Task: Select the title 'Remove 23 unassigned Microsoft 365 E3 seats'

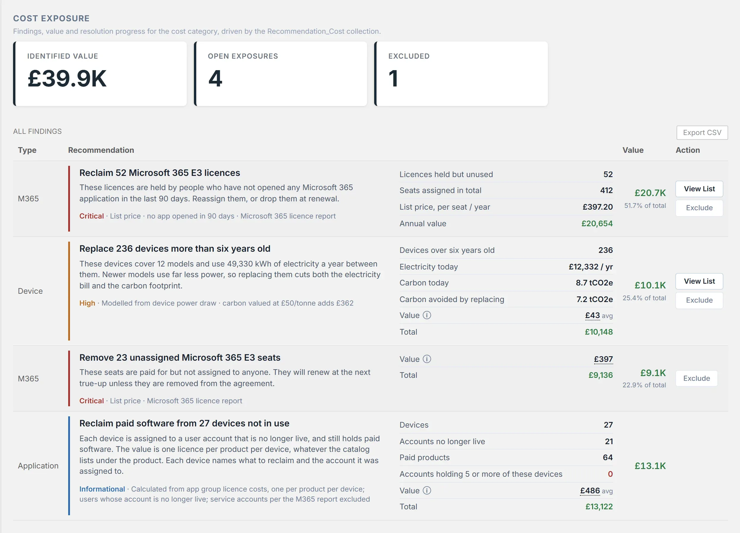Action: pyautogui.click(x=180, y=357)
